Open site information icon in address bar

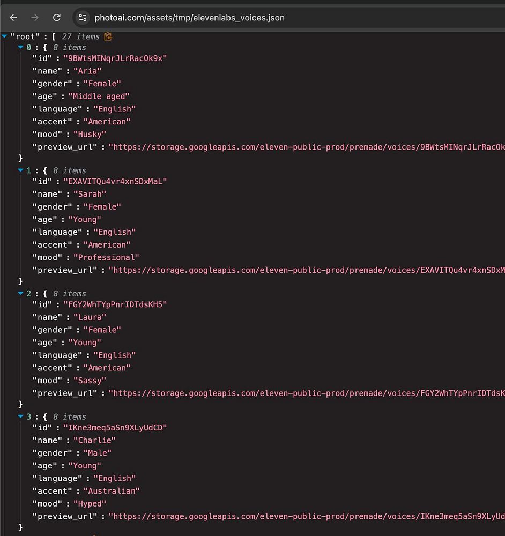(83, 18)
